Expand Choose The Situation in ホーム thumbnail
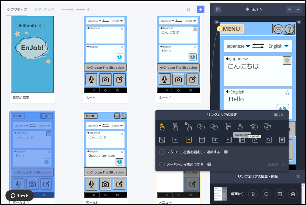The width and height of the screenshot is (306, 205). (105, 67)
